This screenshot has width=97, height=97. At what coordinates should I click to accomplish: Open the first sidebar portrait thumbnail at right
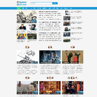tap(67, 13)
